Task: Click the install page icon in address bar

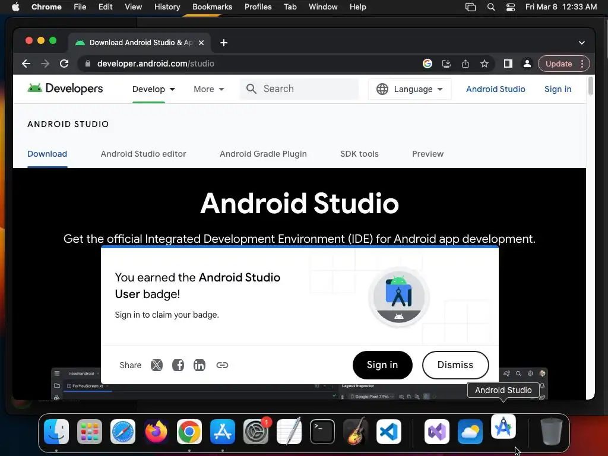Action: click(446, 64)
